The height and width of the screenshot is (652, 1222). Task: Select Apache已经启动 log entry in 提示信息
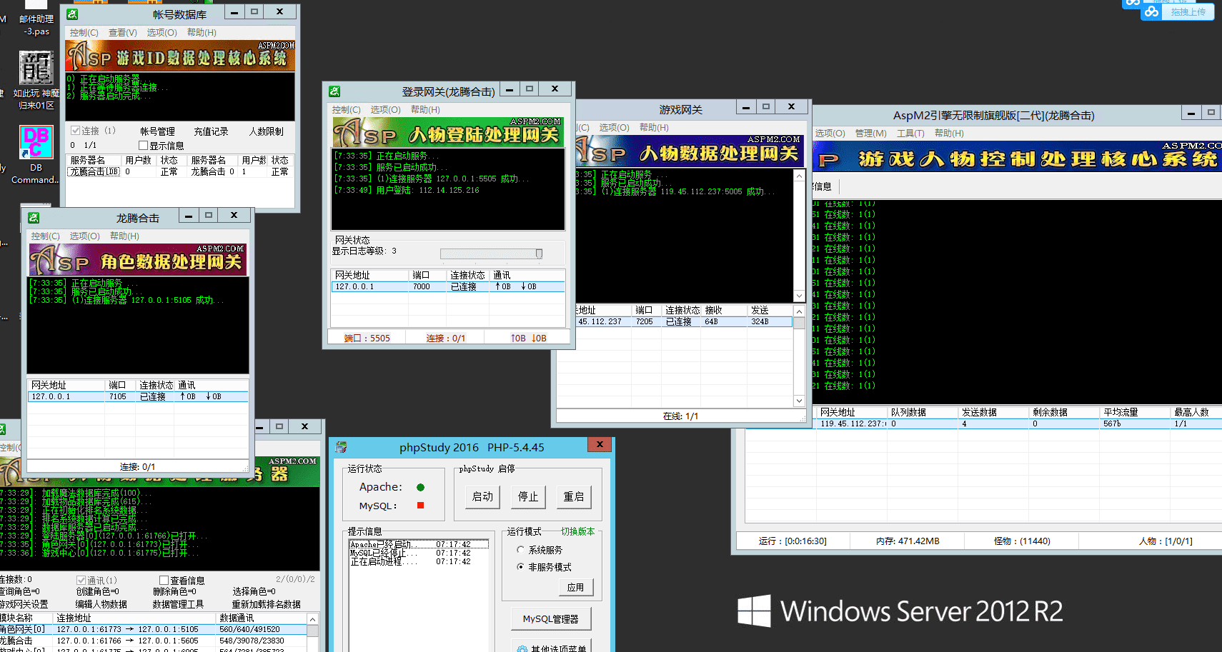(x=419, y=544)
